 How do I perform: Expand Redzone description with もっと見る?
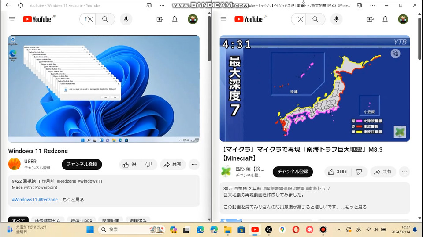pos(73,200)
